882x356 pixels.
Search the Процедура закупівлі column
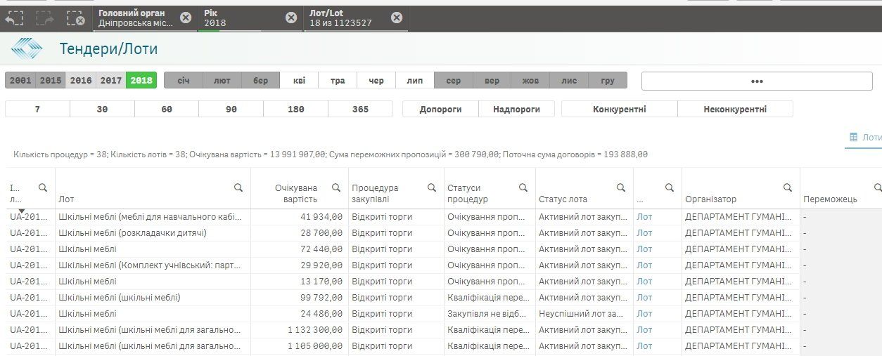pos(432,187)
